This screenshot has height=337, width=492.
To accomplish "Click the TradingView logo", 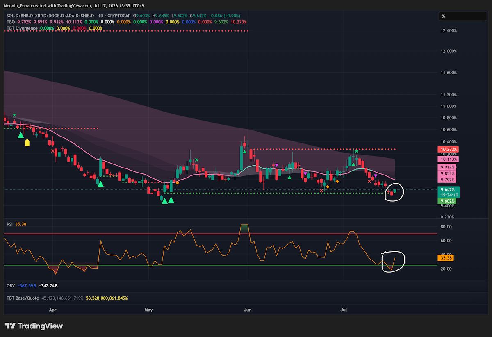I will [34, 326].
